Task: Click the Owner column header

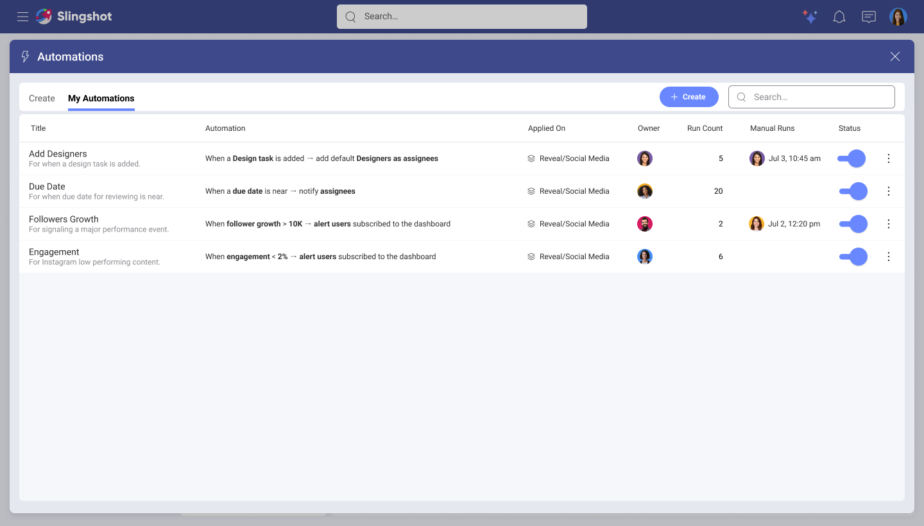Action: pos(649,128)
